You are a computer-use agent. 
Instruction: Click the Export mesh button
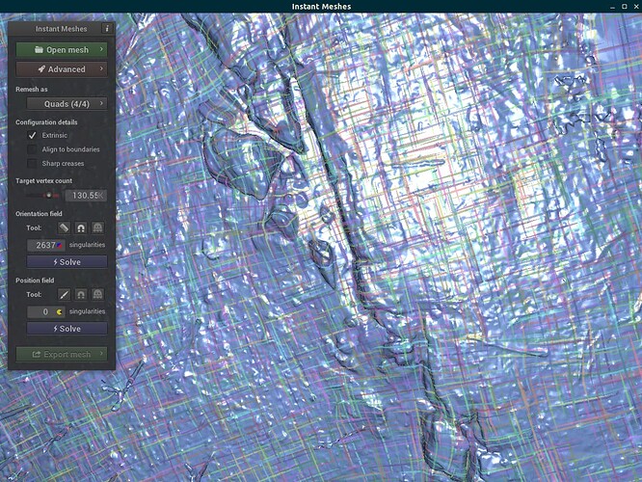(62, 354)
